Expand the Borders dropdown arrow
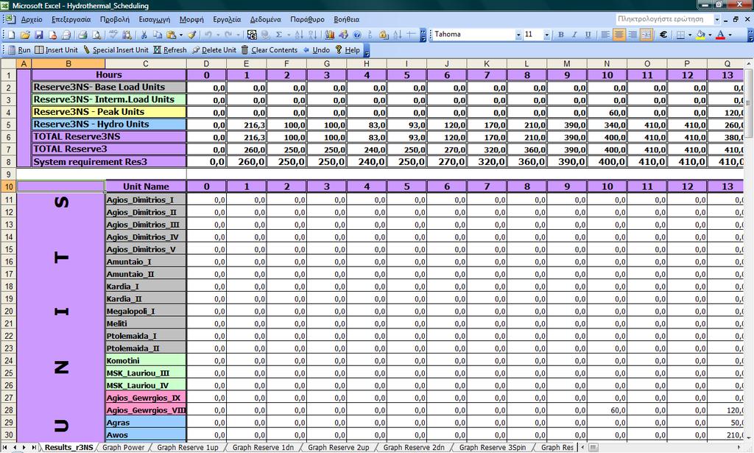 [689, 35]
